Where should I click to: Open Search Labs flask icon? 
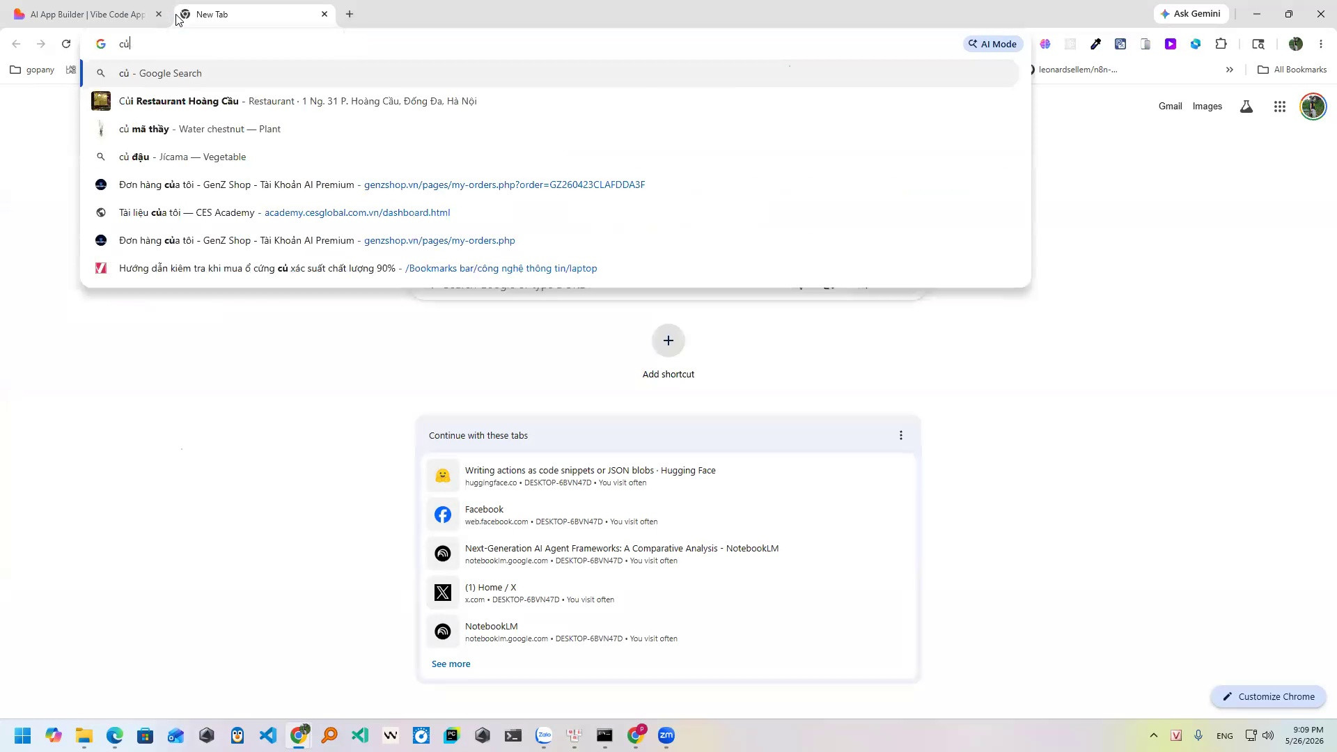coord(1246,107)
